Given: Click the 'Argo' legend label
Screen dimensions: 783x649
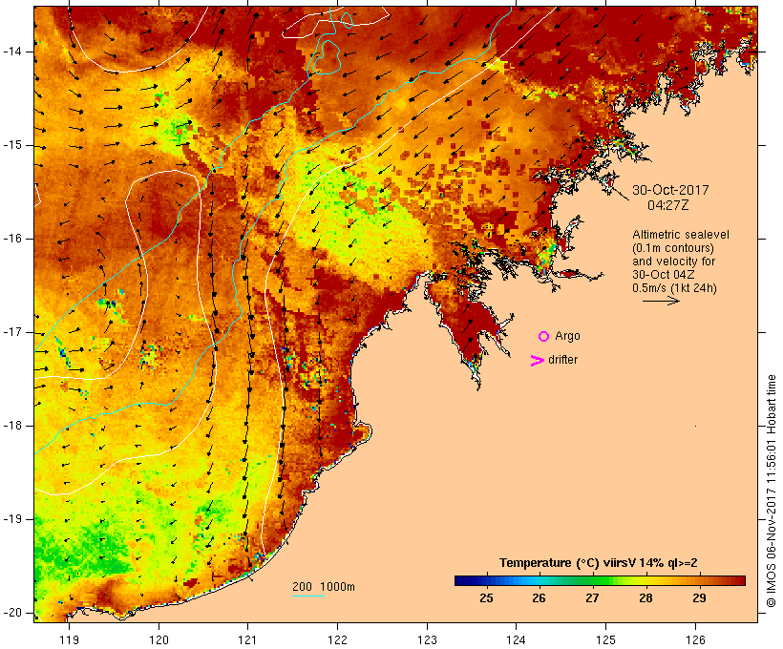Looking at the screenshot, I should (x=567, y=337).
